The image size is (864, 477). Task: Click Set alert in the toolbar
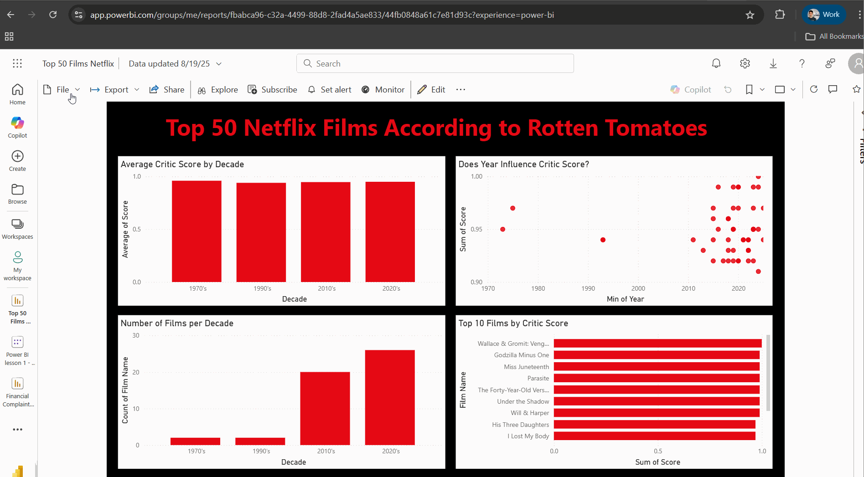[330, 90]
